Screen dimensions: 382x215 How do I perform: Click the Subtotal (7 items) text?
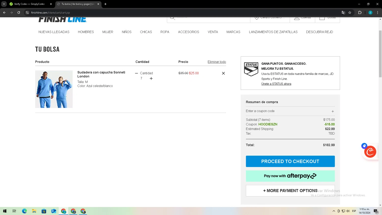(258, 120)
